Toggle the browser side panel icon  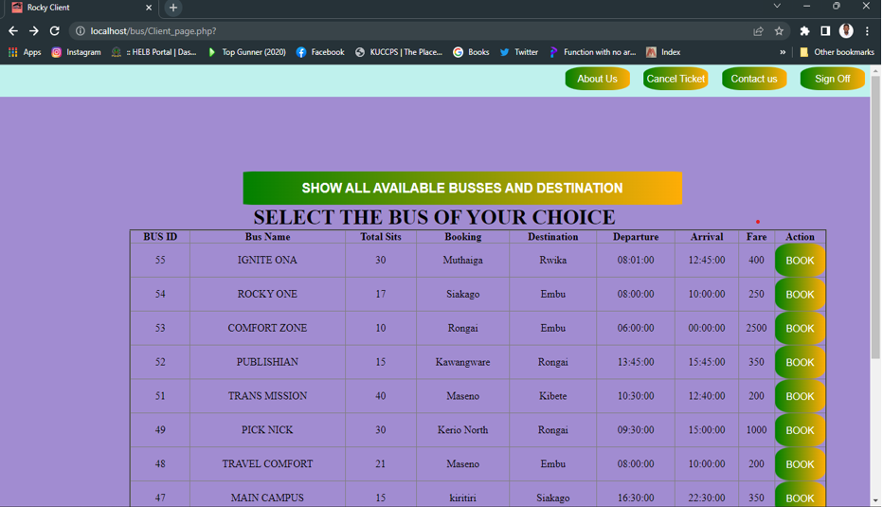(825, 31)
